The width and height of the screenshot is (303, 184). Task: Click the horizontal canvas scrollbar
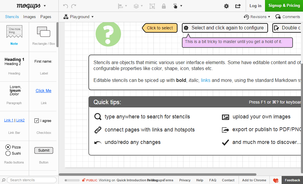(158, 175)
